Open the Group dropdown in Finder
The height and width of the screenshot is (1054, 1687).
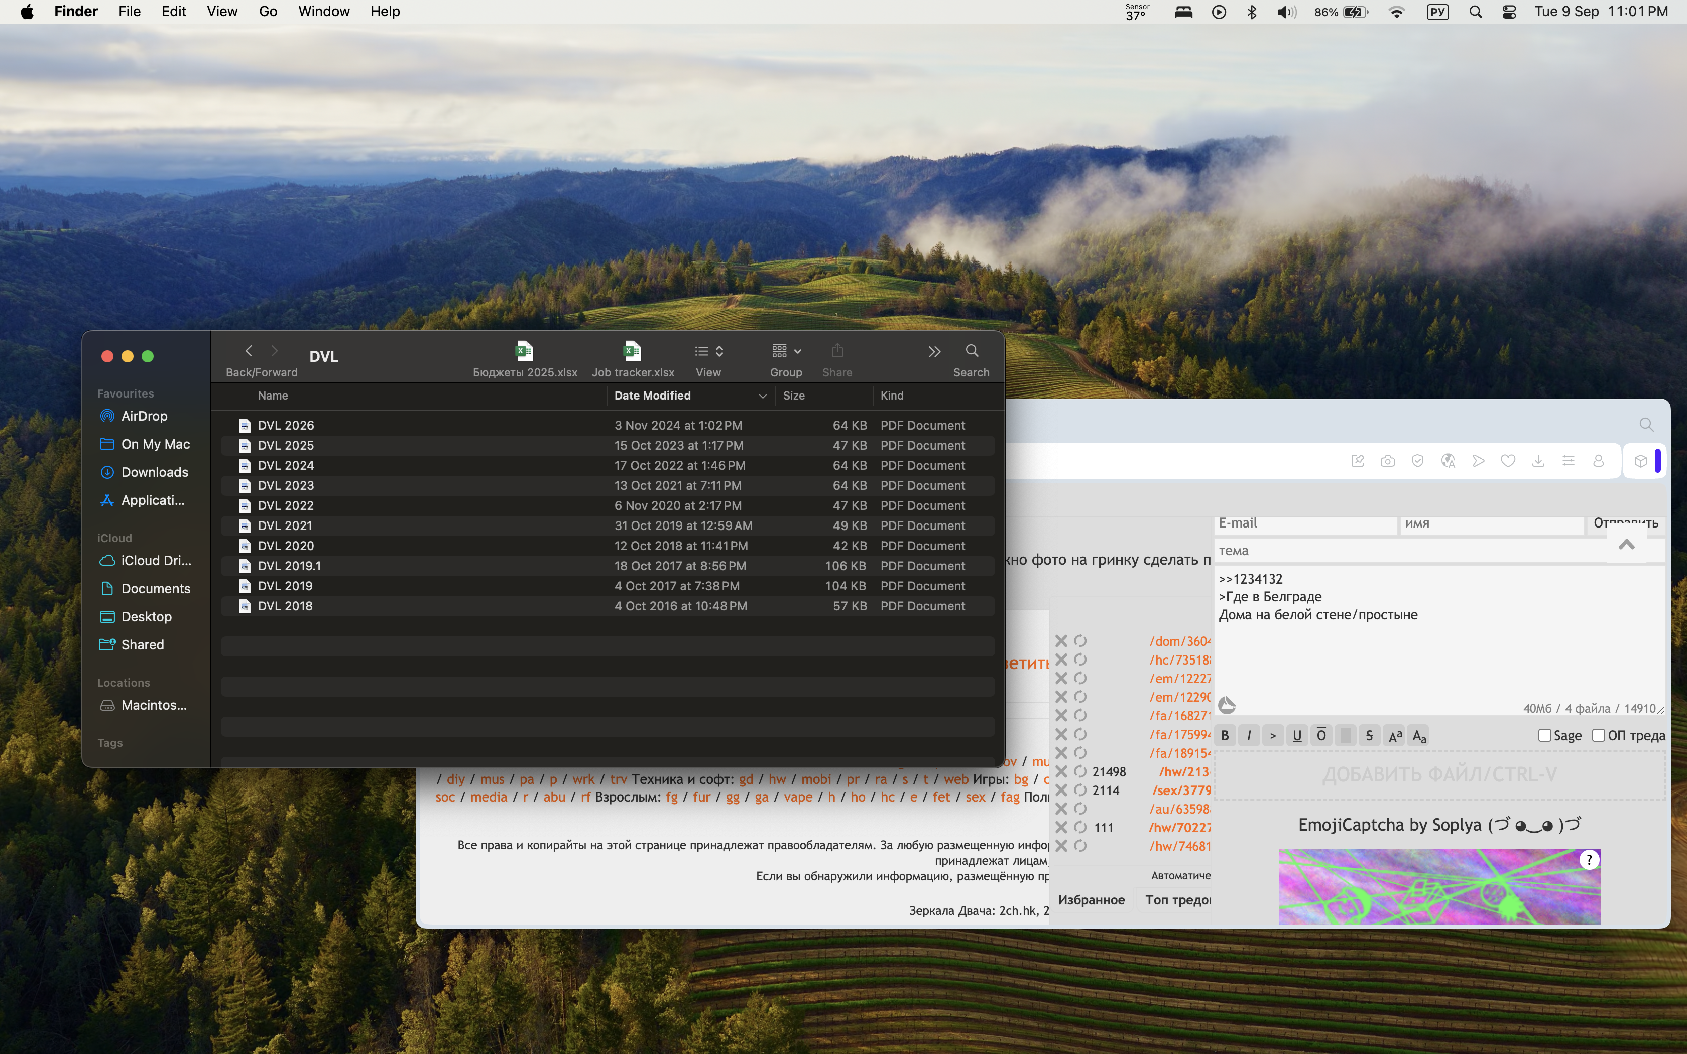point(786,351)
